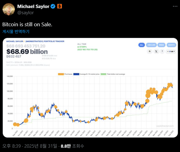This screenshot has width=180, height=152.
Task: Switch to the WEEK tab
Action: (161, 45)
